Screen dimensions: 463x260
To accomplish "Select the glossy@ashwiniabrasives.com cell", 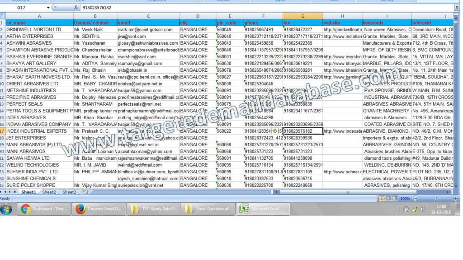I will tap(148, 43).
